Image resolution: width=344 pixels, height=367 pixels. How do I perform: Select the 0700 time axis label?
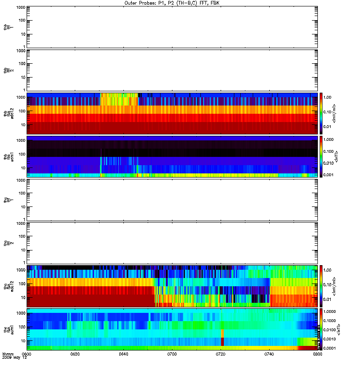click(172, 354)
